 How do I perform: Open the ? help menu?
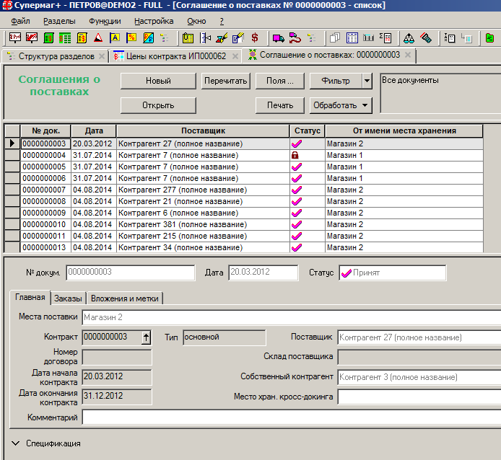coord(222,22)
